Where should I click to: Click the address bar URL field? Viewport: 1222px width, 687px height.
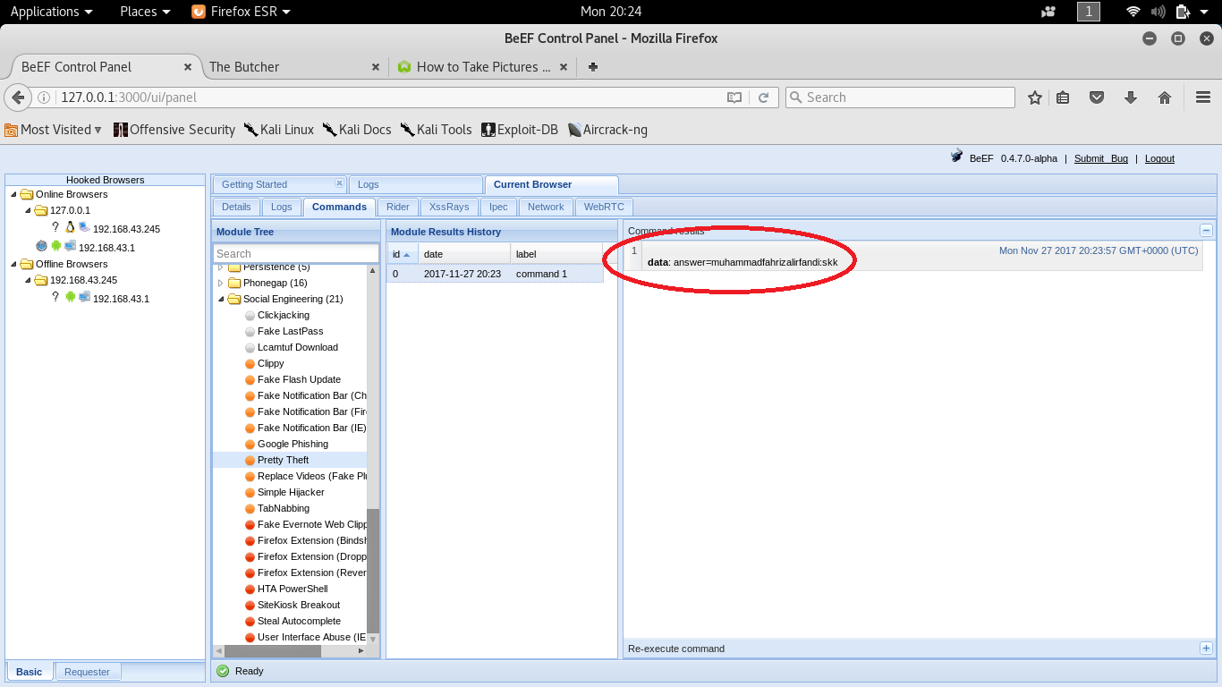pyautogui.click(x=391, y=98)
